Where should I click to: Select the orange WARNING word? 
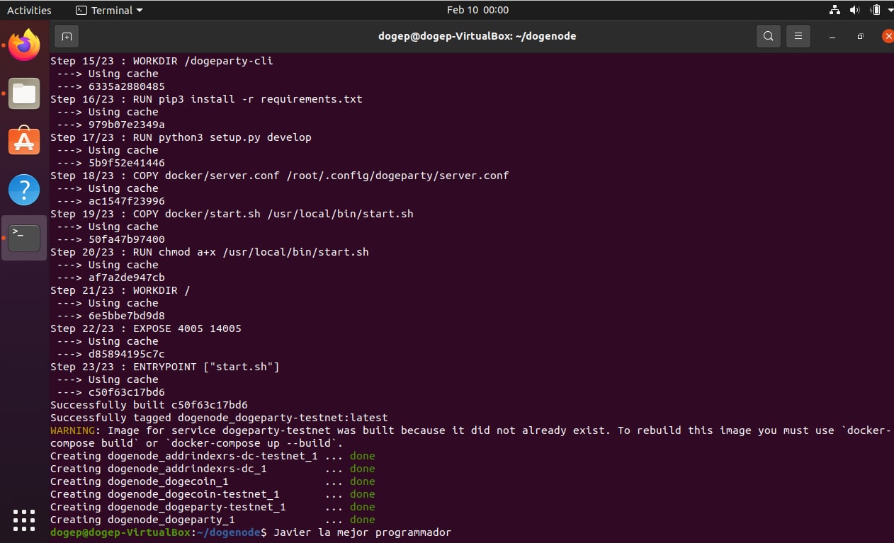click(72, 430)
